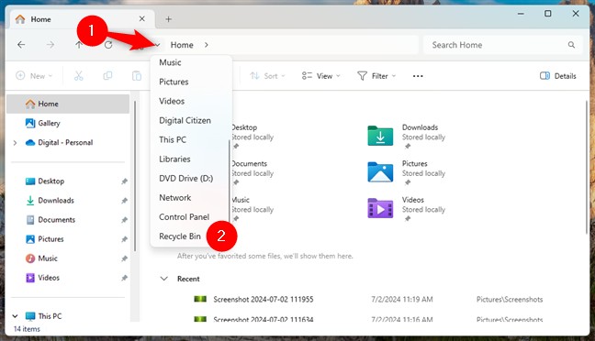Select Pictures\Screenshots path of 111955 file
This screenshot has width=595, height=341.
coord(510,300)
